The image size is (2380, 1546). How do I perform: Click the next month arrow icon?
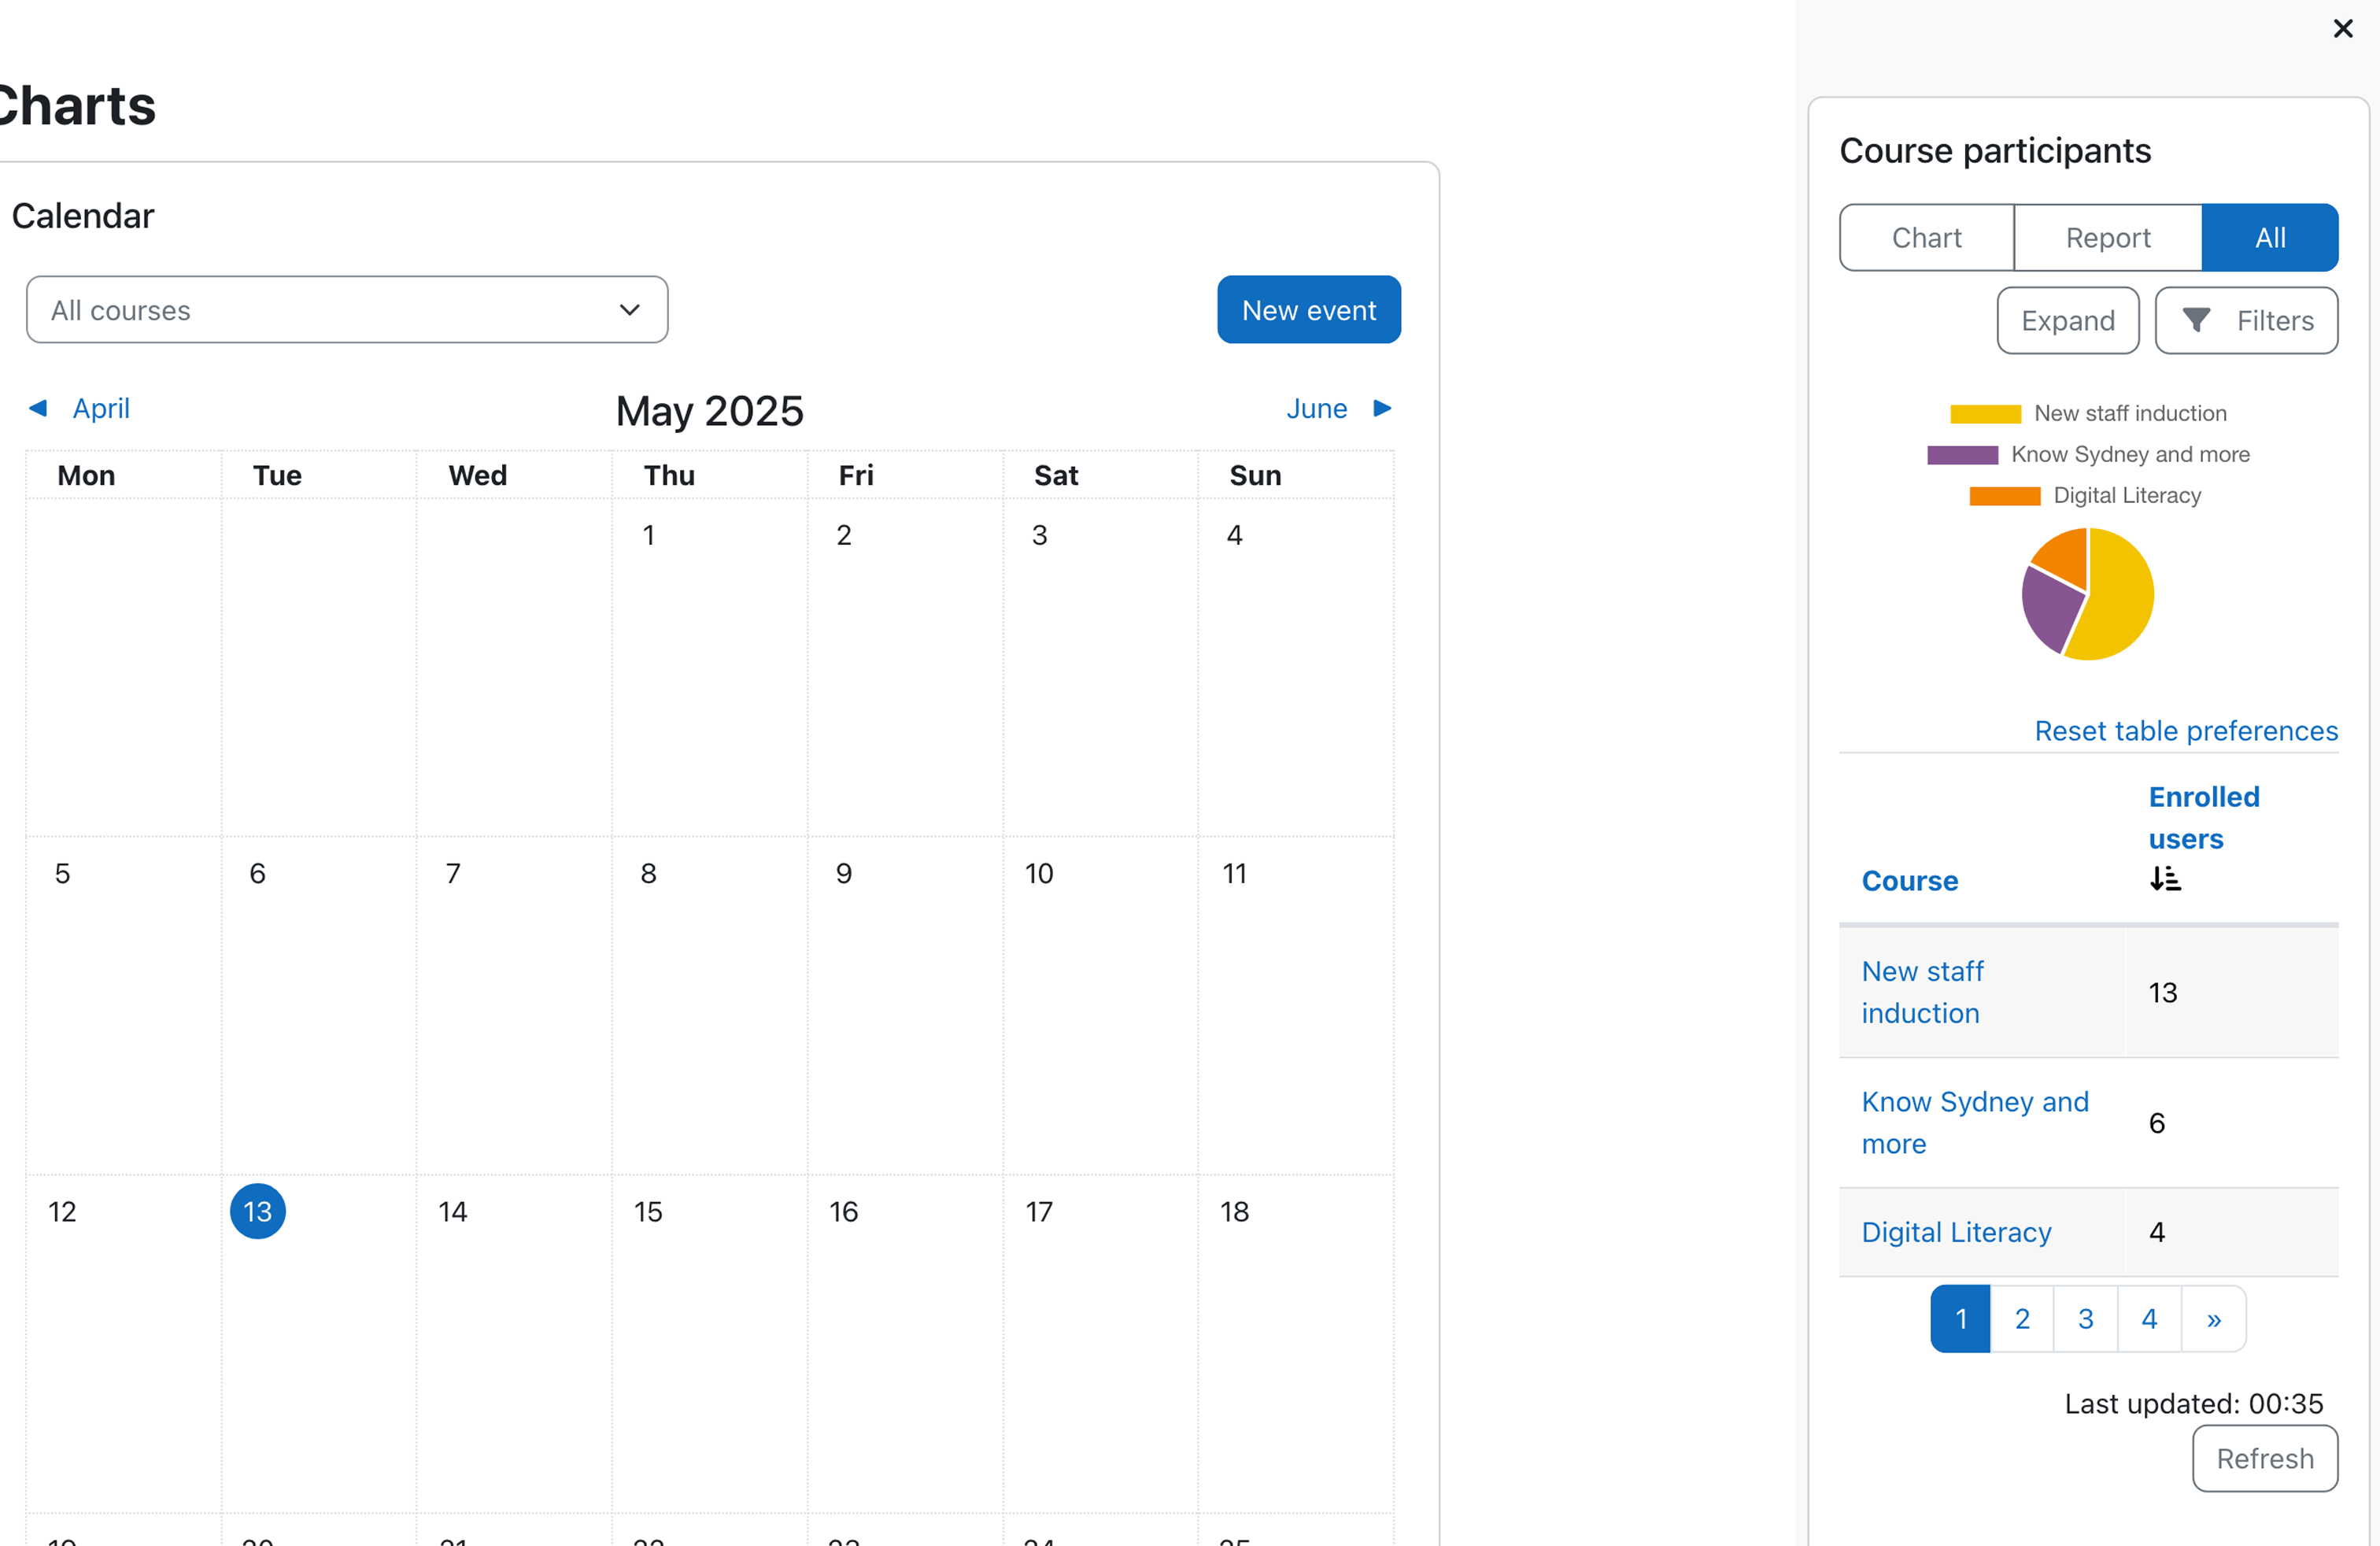[x=1382, y=408]
